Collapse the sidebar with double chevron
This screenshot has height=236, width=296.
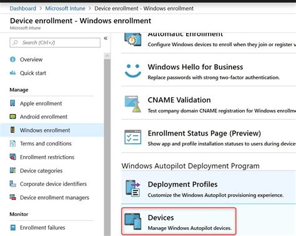tap(106, 38)
